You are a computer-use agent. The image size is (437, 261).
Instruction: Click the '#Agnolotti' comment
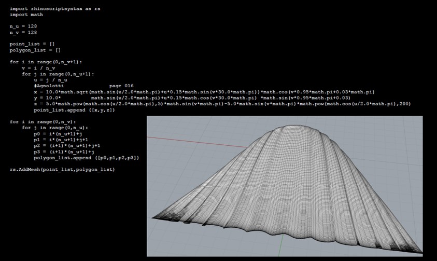pos(49,86)
